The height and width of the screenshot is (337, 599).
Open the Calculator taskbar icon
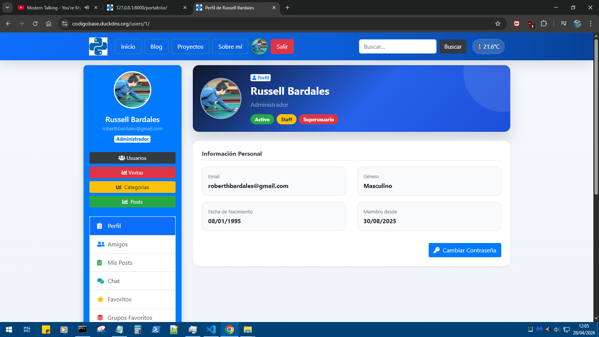pos(138,330)
